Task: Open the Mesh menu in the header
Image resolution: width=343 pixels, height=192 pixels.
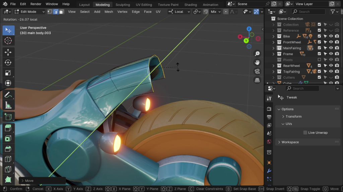Action: click(x=109, y=12)
